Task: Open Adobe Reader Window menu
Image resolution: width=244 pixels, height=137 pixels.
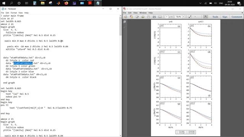Action: coord(143,13)
